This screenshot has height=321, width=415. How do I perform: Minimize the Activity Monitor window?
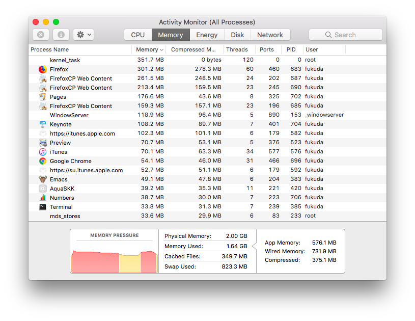coord(46,22)
